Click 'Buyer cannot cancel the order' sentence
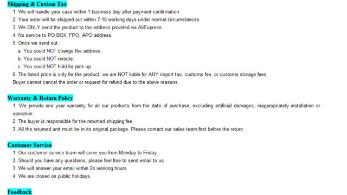 click(95, 82)
